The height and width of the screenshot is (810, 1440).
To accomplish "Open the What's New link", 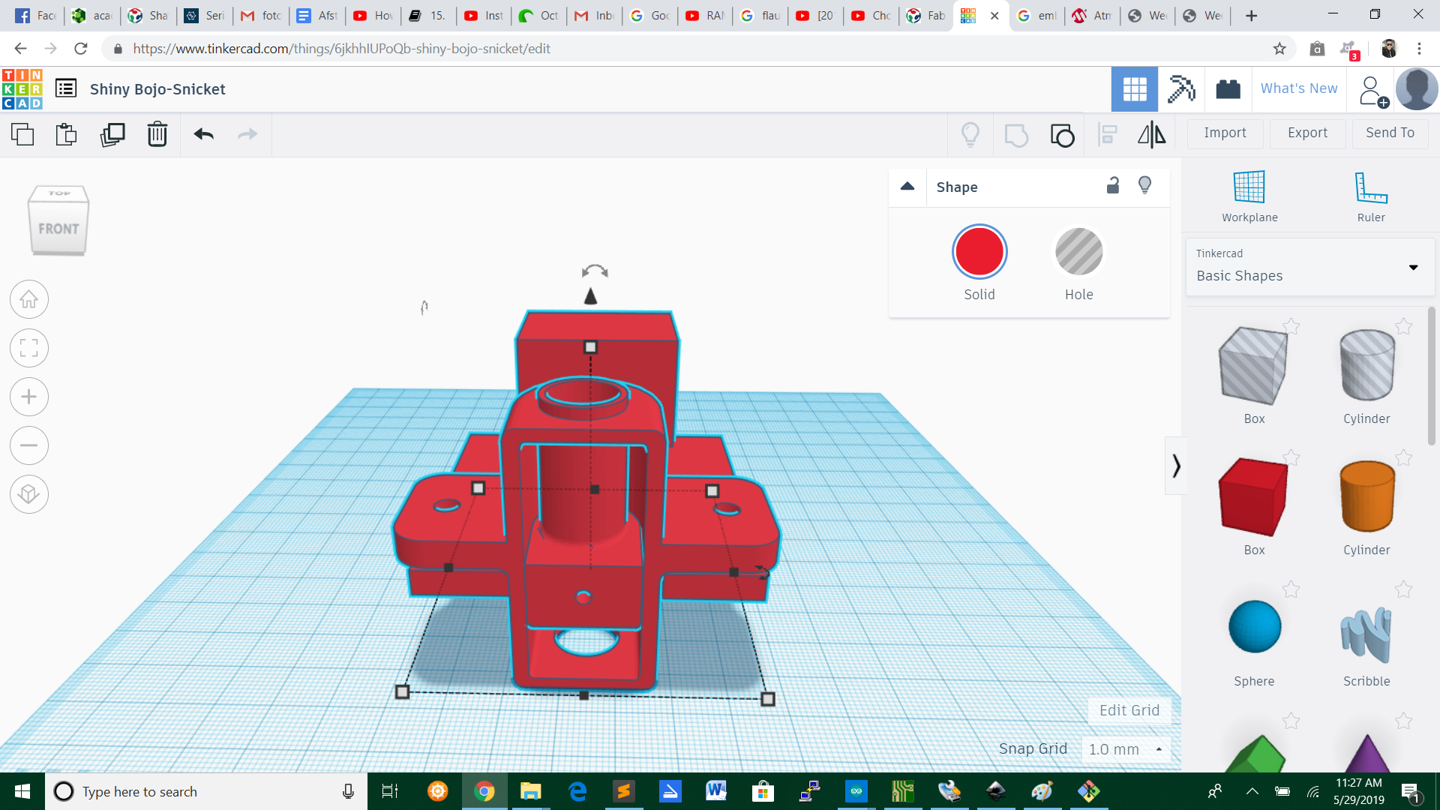I will click(1299, 88).
